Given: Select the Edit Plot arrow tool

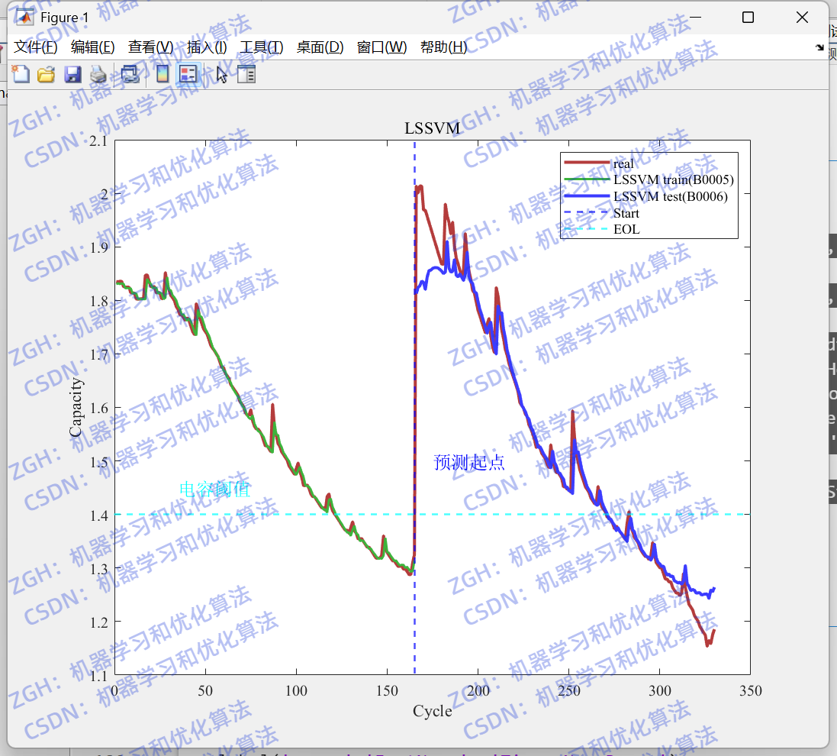Looking at the screenshot, I should (x=222, y=75).
